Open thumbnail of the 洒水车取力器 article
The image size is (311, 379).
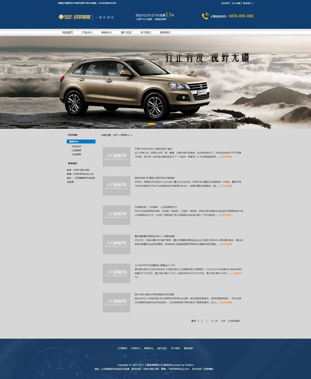pyautogui.click(x=116, y=302)
